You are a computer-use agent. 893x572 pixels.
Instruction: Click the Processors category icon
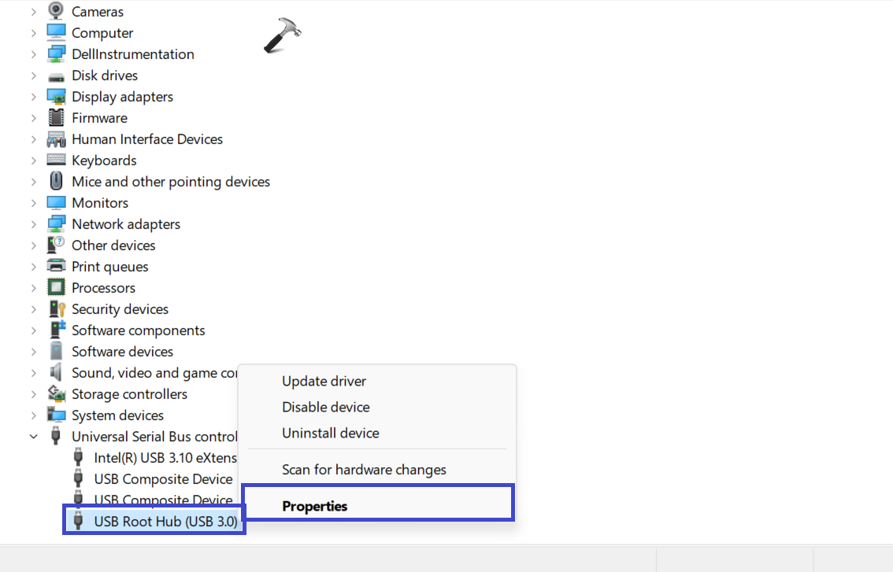(x=56, y=288)
